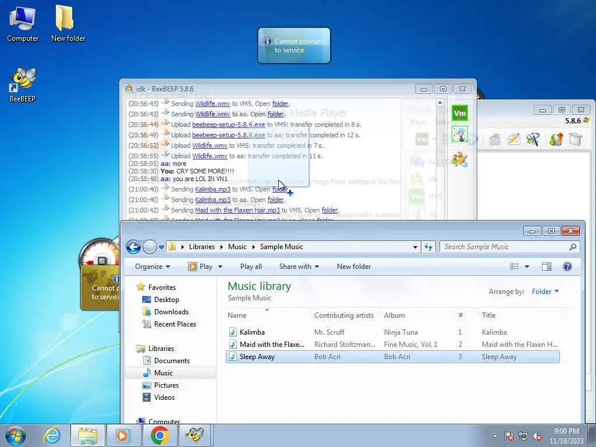Image resolution: width=596 pixels, height=447 pixels.
Task: Open the recent pages dropdown beside forward button
Action: pyautogui.click(x=161, y=247)
